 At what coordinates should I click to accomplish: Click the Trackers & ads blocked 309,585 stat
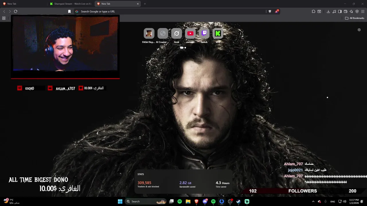[148, 185]
